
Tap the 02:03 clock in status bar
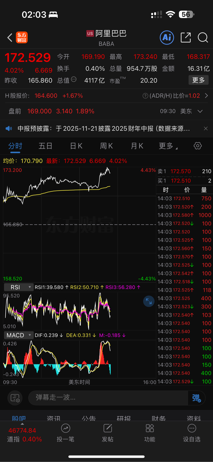[34, 14]
